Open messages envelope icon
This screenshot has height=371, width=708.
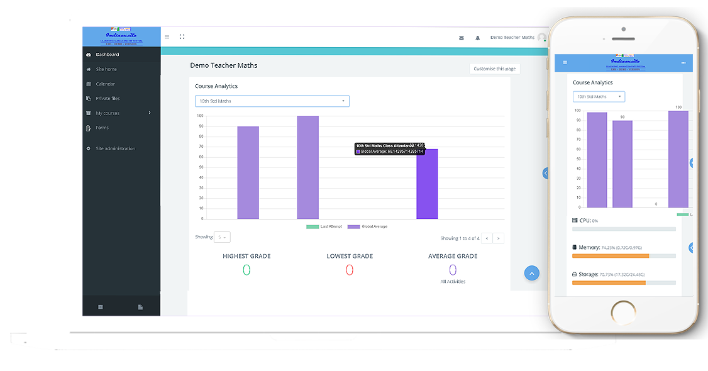[462, 38]
